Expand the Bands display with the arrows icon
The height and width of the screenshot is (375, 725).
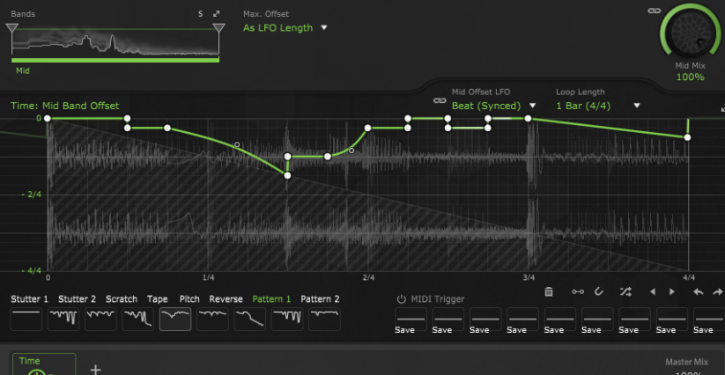point(216,14)
